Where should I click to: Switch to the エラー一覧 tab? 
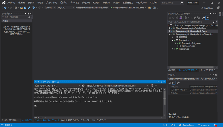click(85, 120)
